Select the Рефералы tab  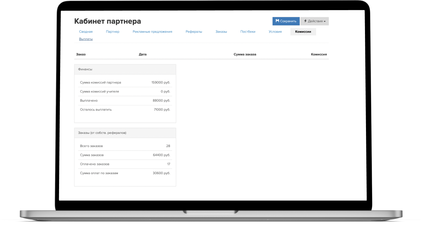click(194, 32)
